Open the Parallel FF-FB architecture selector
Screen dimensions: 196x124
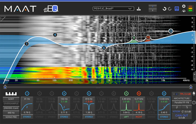click(x=182, y=102)
